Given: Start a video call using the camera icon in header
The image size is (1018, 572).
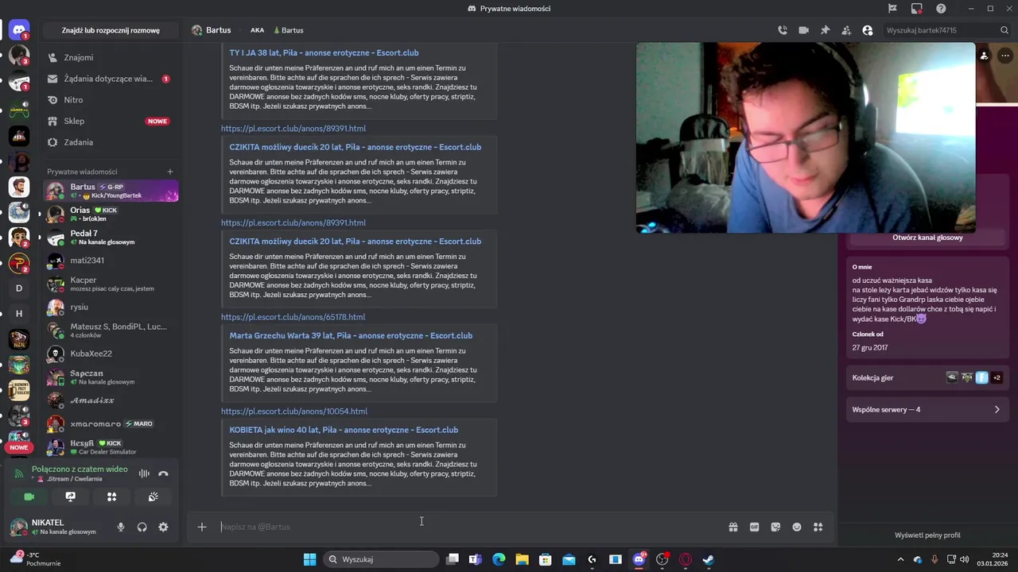Looking at the screenshot, I should [804, 30].
